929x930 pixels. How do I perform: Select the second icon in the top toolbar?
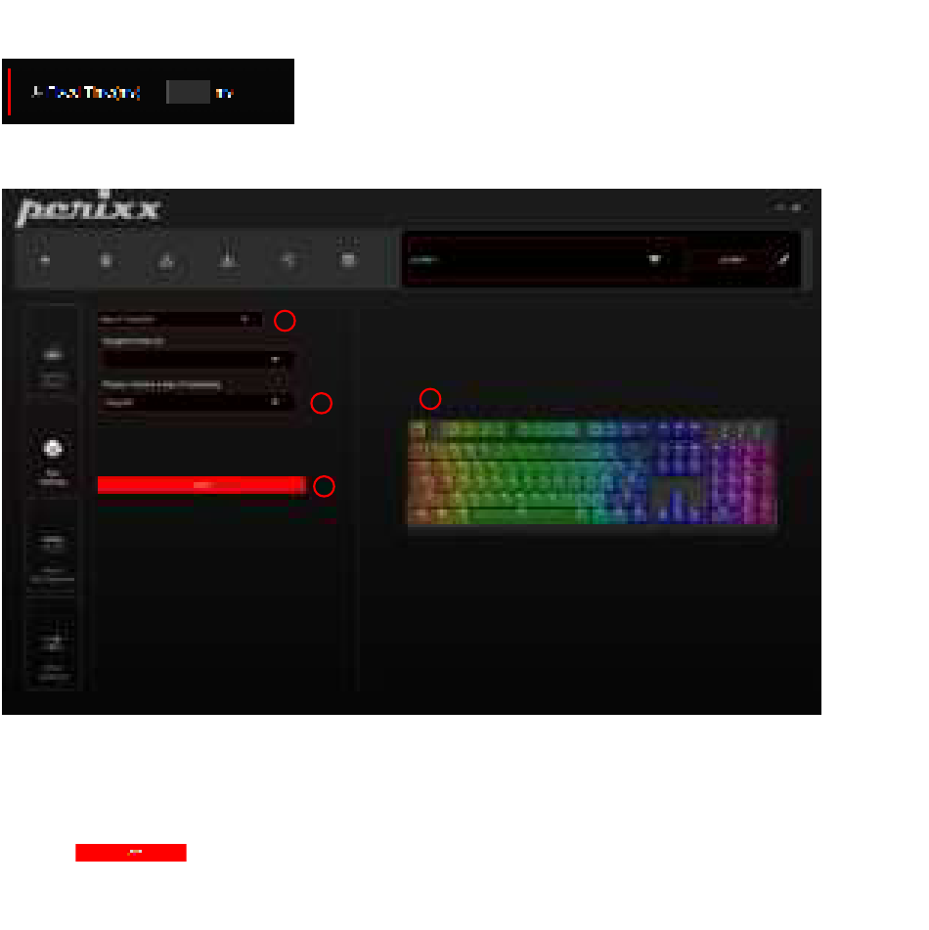107,260
